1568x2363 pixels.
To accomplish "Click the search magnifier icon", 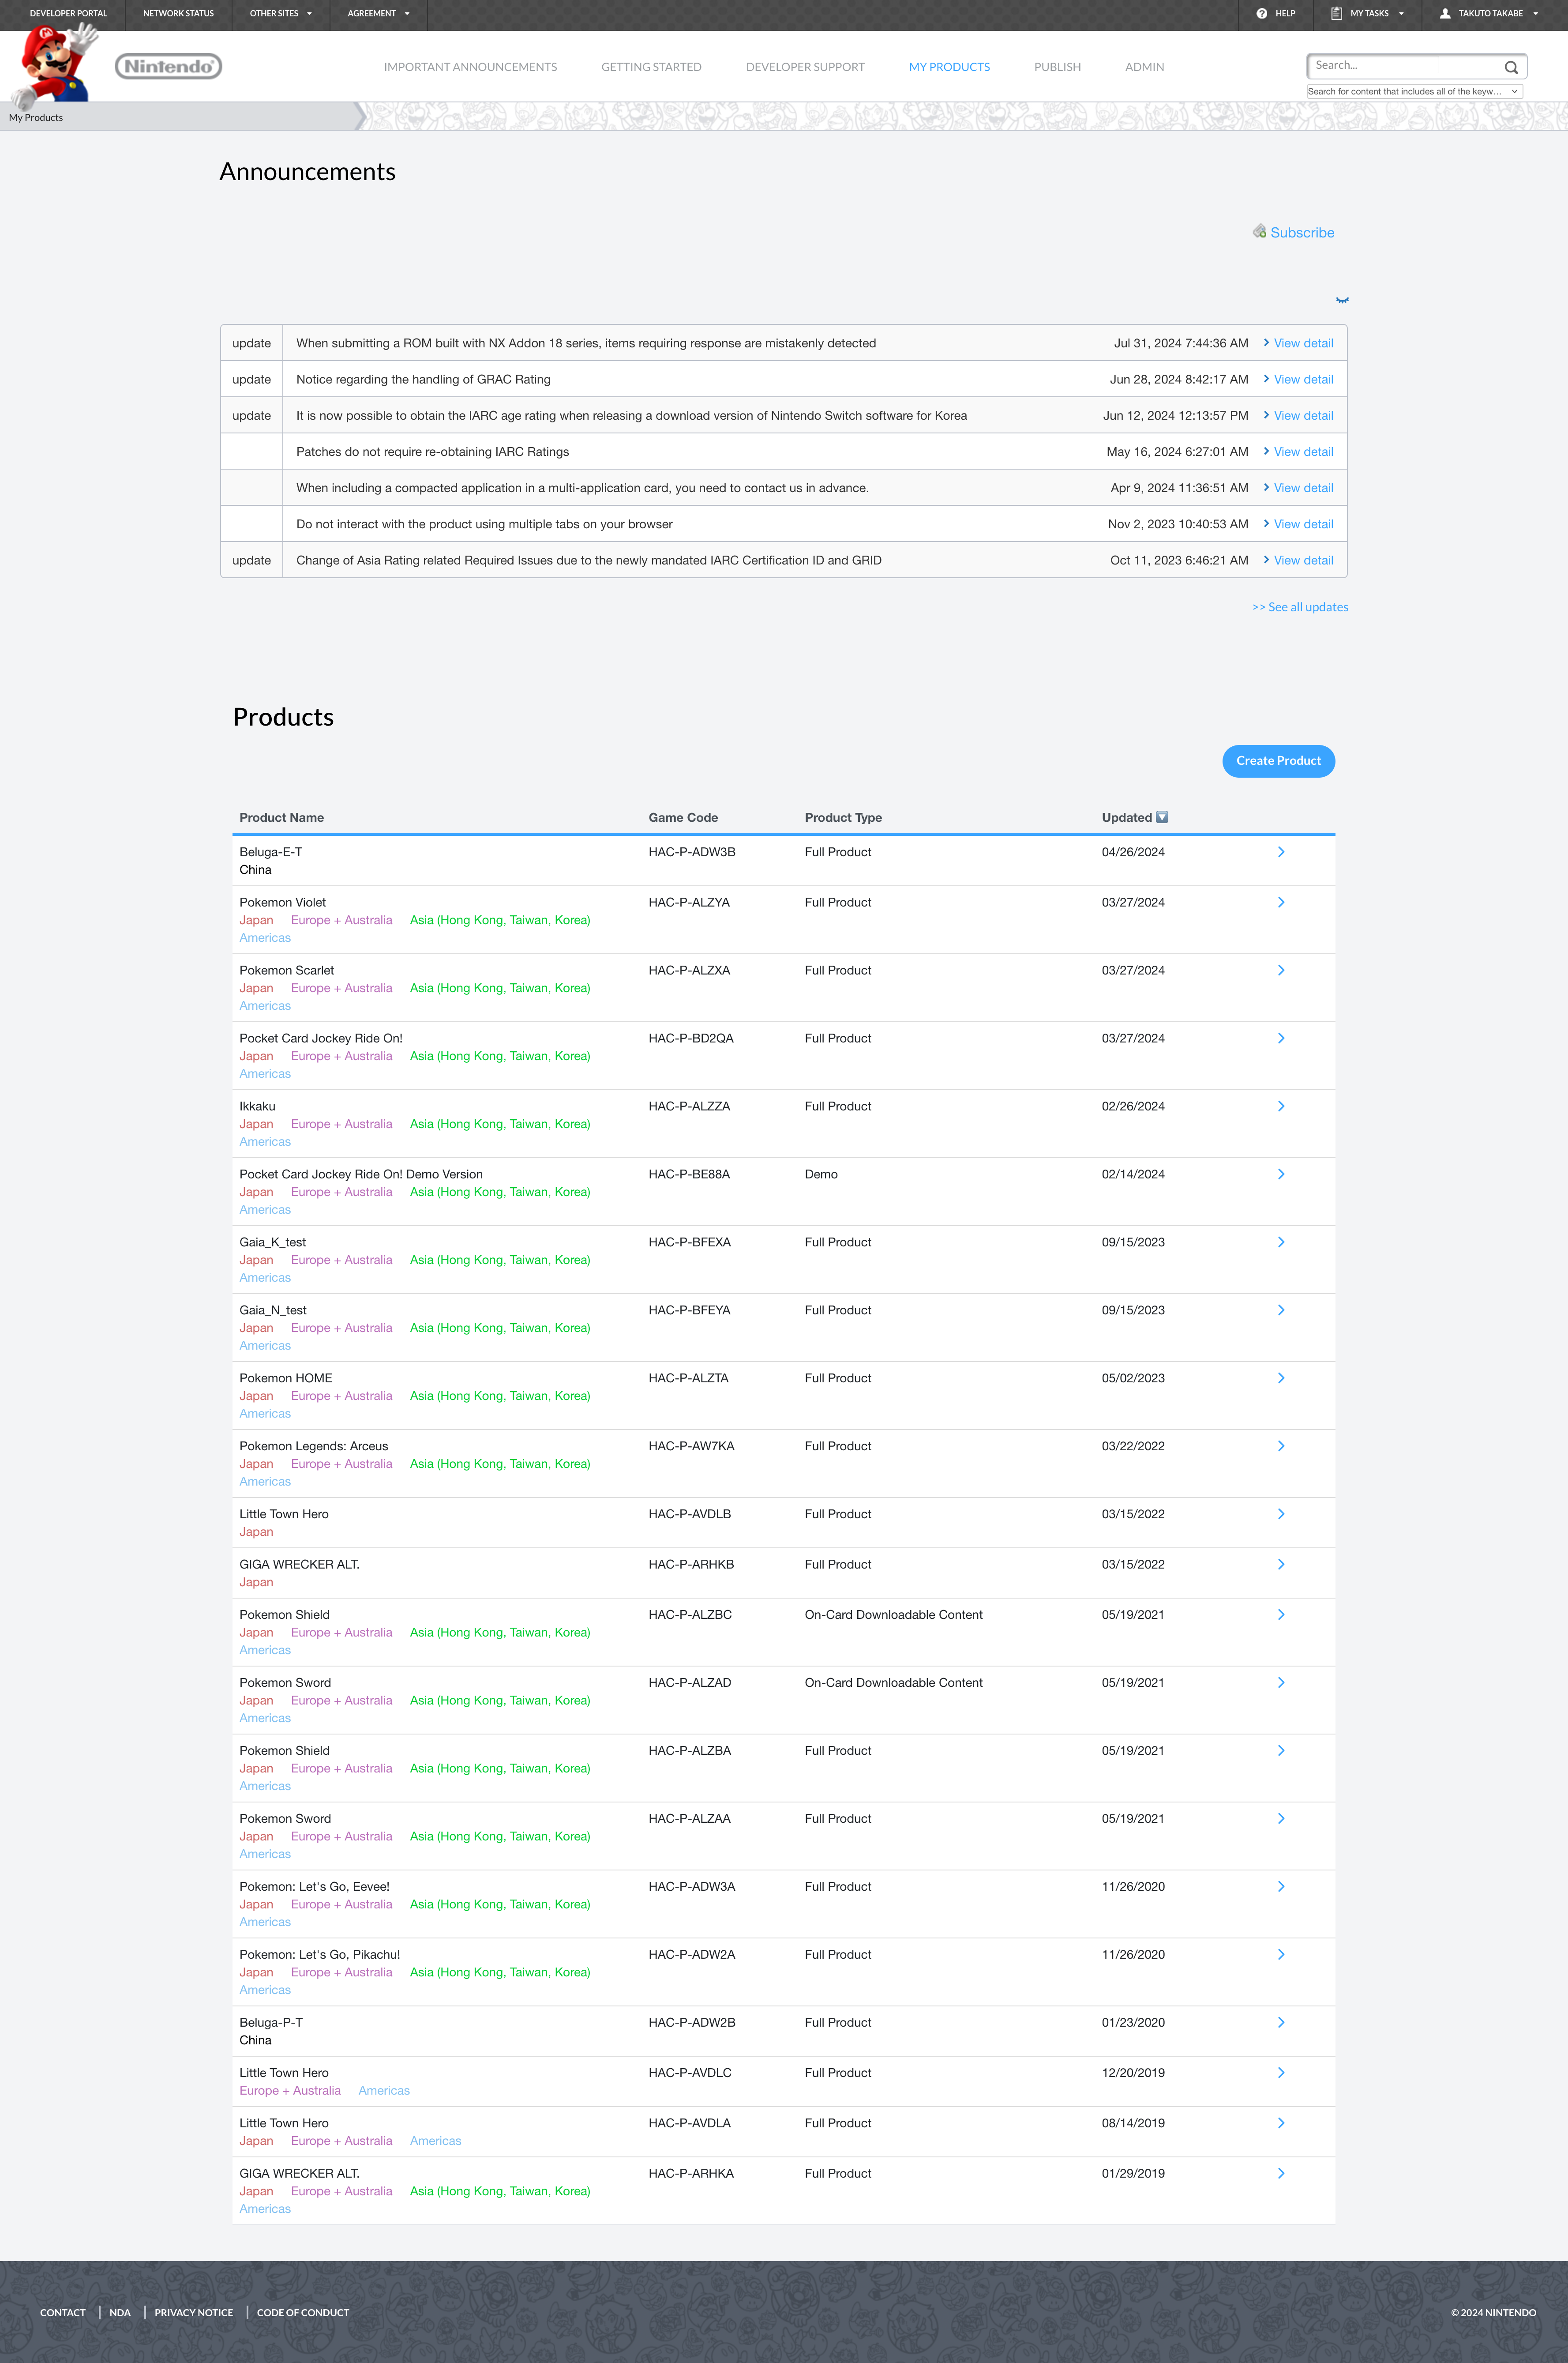I will (1511, 67).
